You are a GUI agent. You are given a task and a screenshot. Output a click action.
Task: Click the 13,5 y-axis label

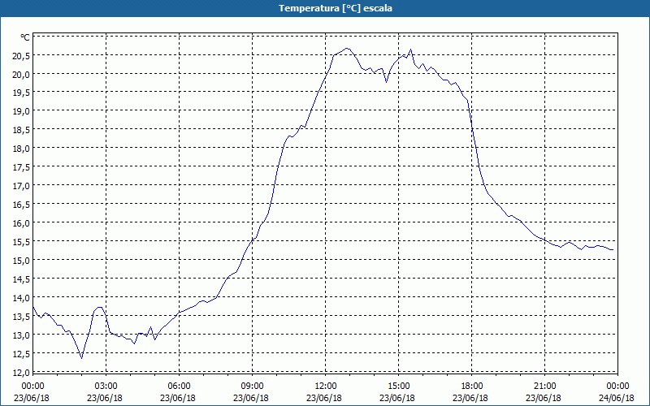click(x=21, y=317)
